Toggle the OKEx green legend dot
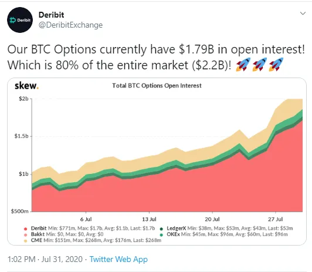 coord(161,235)
